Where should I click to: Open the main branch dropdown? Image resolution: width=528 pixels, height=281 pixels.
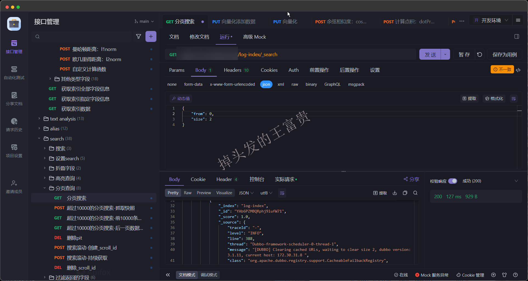pyautogui.click(x=144, y=21)
